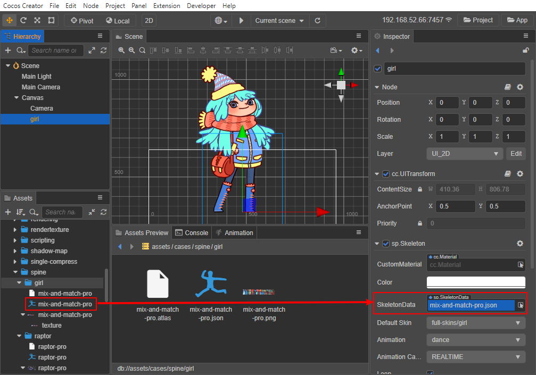The width and height of the screenshot is (536, 375).
Task: Collapse the Canvas node in Hierarchy
Action: [x=17, y=98]
